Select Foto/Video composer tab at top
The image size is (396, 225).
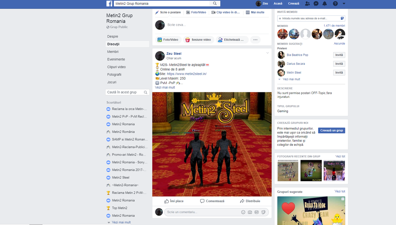[x=196, y=12]
